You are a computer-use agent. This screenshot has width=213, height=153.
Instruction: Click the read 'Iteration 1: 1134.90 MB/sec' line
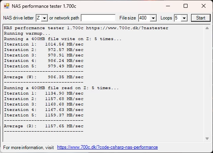pos(43,93)
